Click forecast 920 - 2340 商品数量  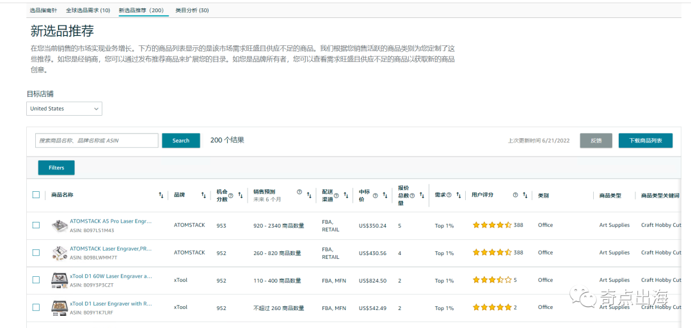(278, 226)
